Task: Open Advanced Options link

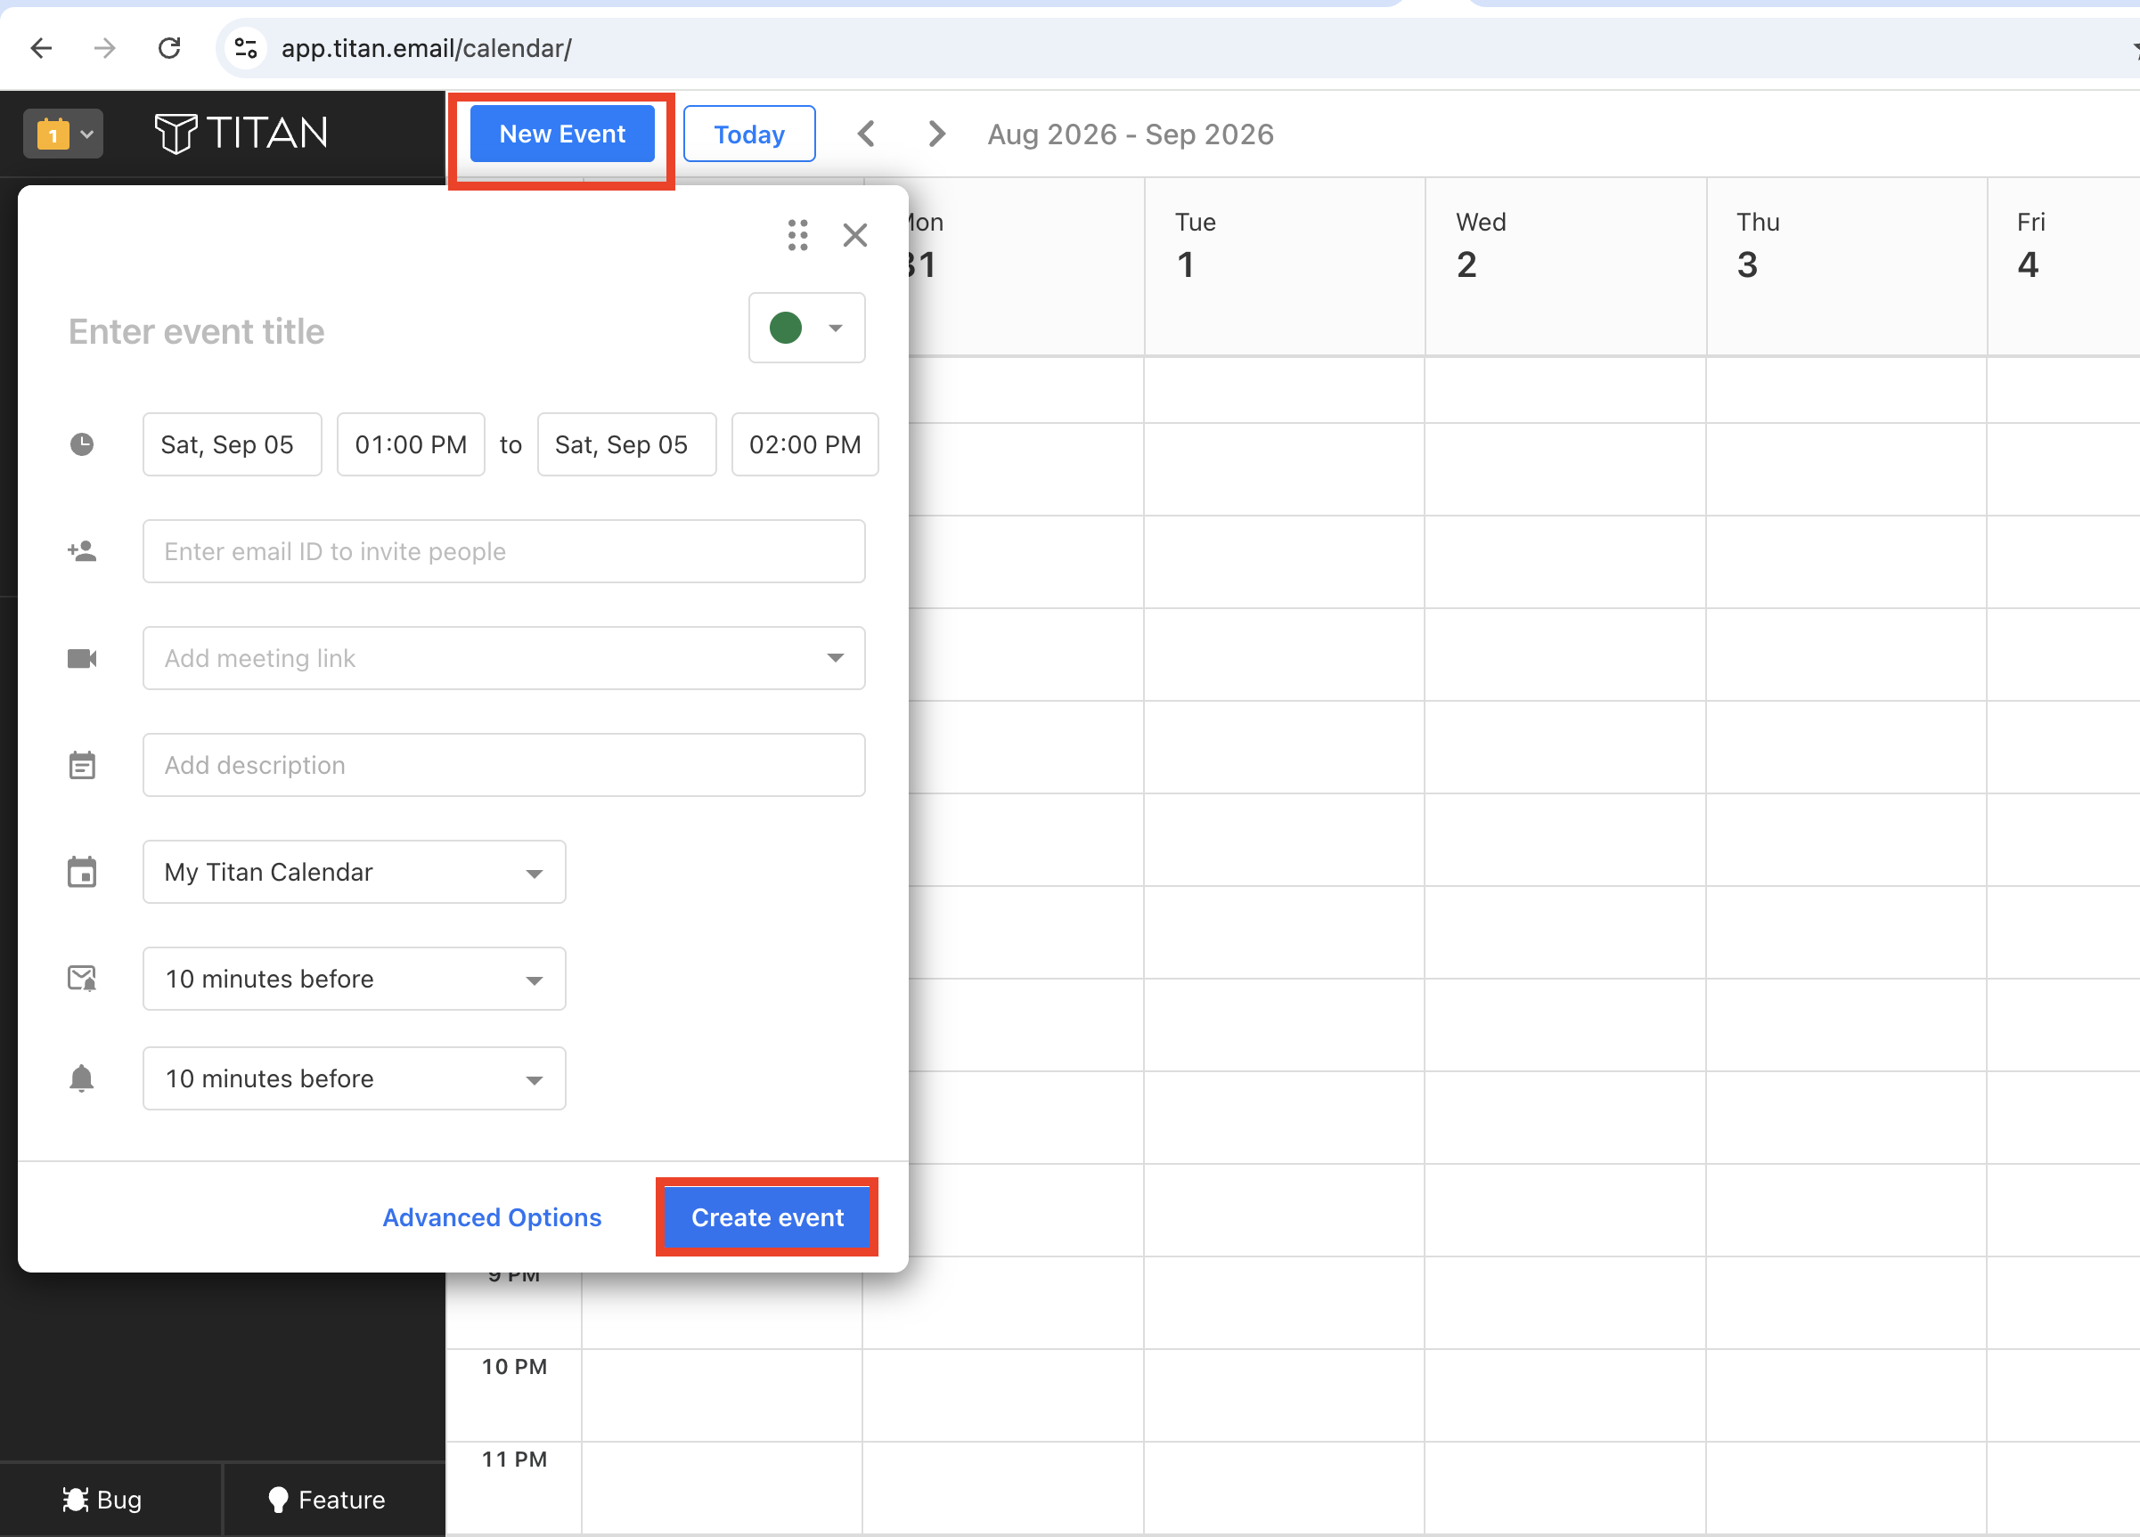Action: tap(492, 1217)
